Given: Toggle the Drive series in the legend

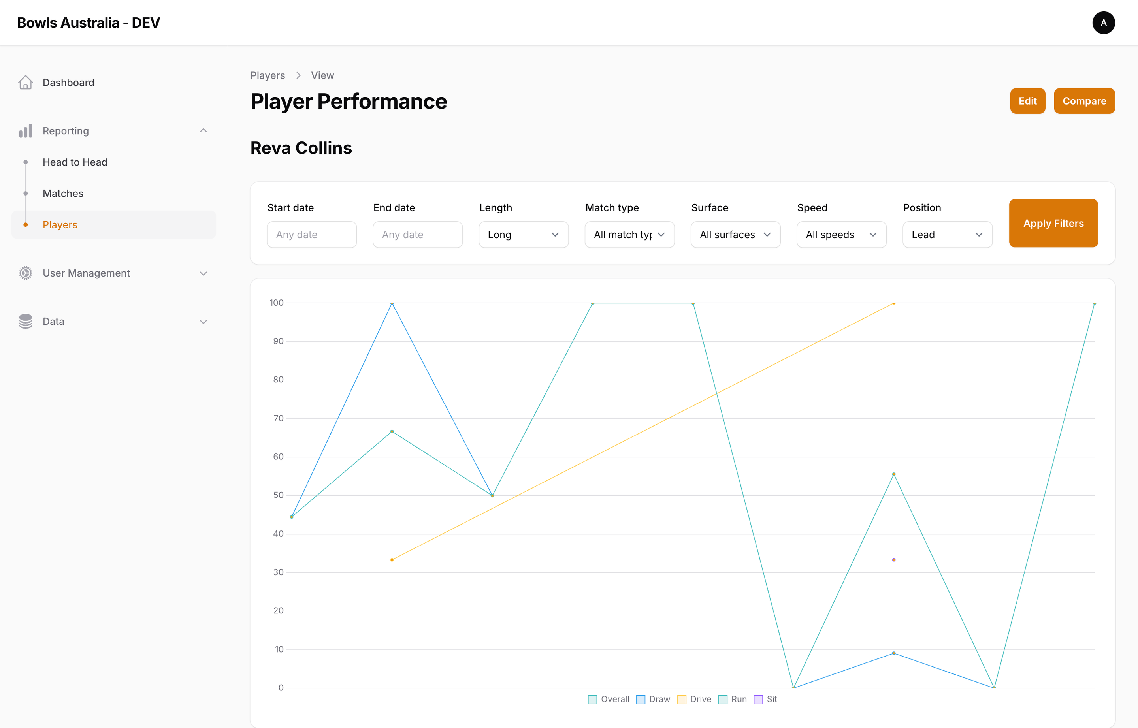Looking at the screenshot, I should tap(694, 699).
